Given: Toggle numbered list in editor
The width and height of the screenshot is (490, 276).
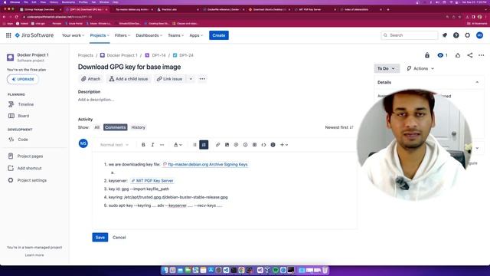Looking at the screenshot, I should (204, 145).
